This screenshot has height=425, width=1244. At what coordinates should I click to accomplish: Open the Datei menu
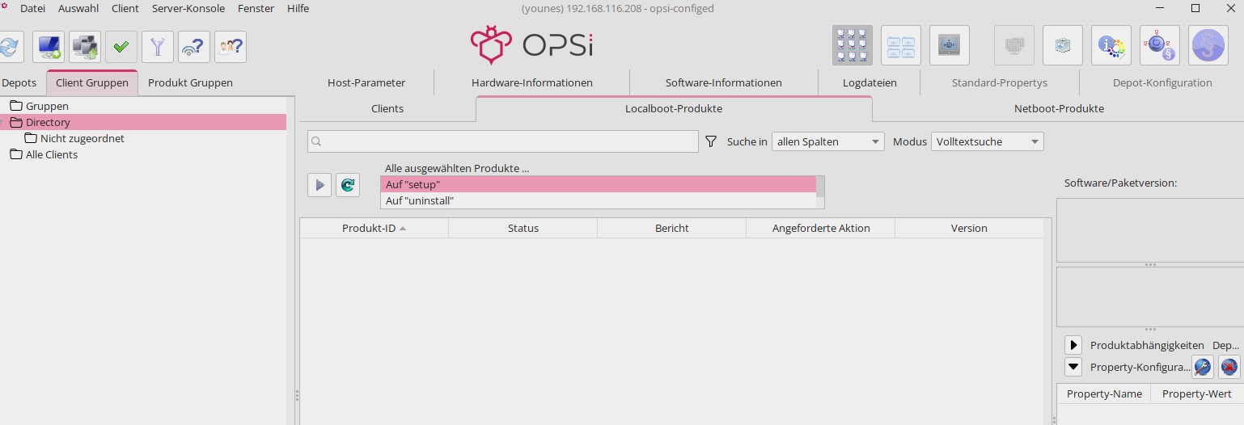(32, 8)
